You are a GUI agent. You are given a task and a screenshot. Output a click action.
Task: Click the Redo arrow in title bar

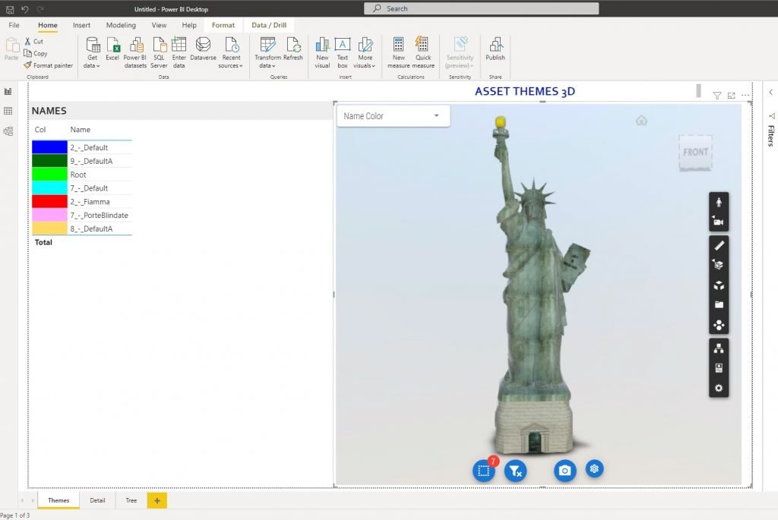coord(41,9)
